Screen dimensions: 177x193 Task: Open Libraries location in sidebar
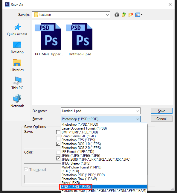click(x=17, y=65)
